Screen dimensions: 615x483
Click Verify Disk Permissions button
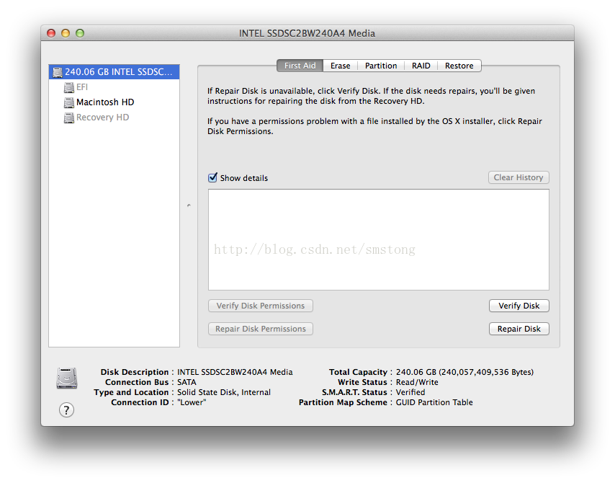261,306
